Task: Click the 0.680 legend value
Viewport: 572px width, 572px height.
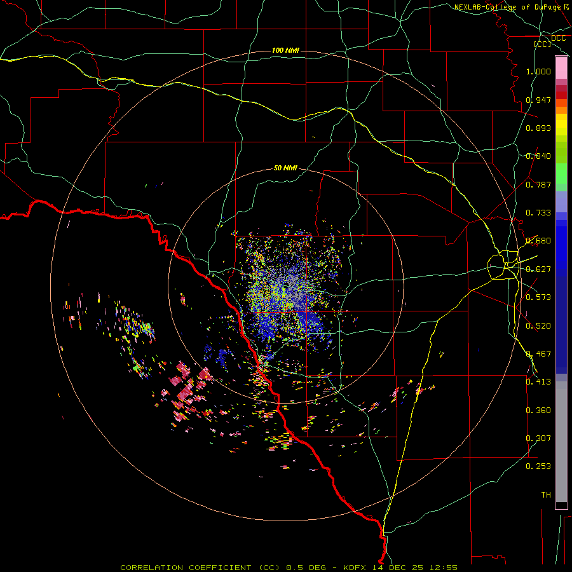Action: 538,241
